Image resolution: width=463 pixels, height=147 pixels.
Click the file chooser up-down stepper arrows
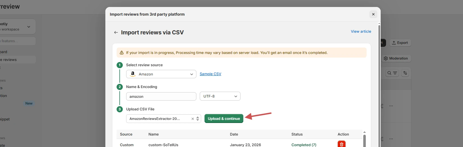point(198,119)
